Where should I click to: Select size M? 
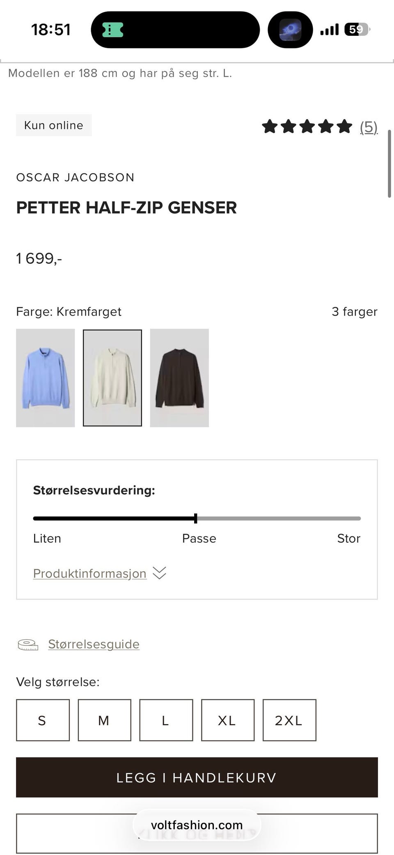coord(104,720)
